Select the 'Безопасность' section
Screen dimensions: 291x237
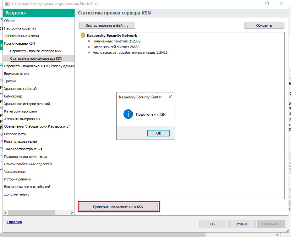tap(39, 134)
